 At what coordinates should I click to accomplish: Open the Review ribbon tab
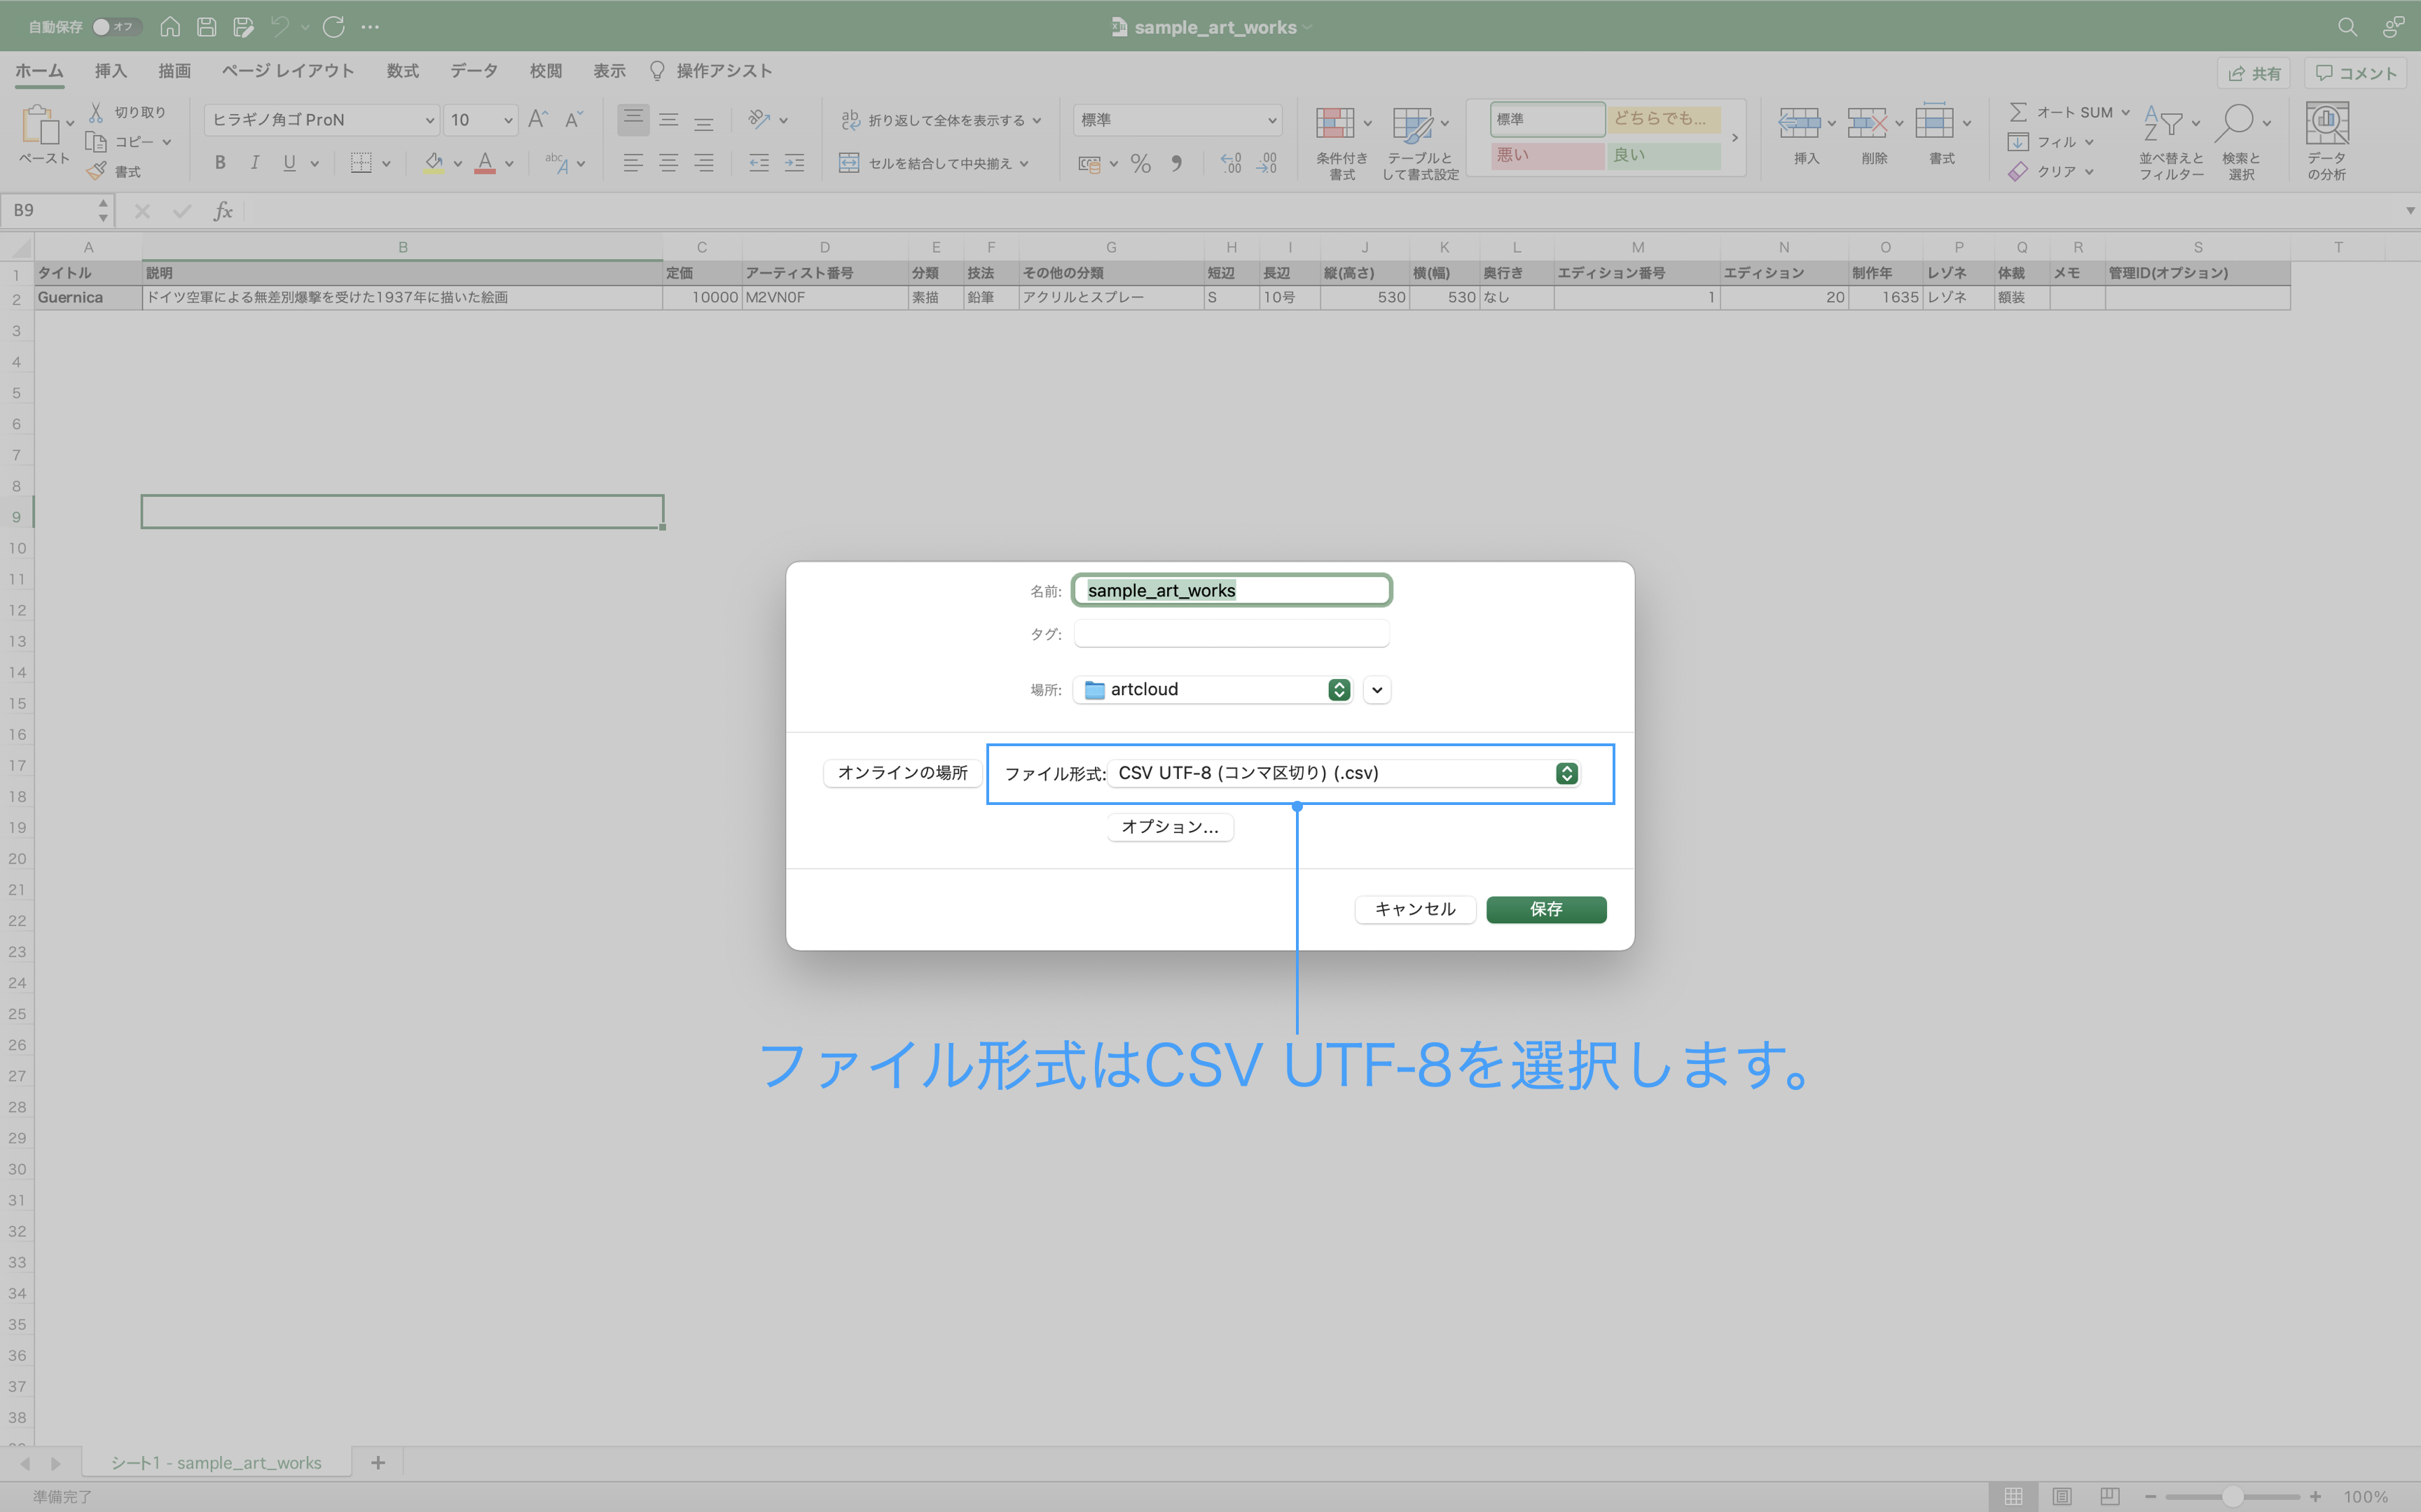coord(545,71)
